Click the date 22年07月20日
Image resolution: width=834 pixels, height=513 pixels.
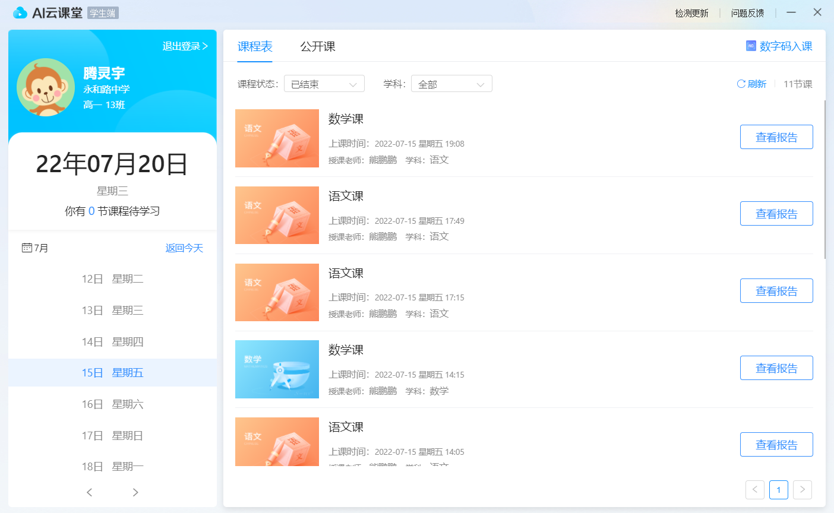click(112, 164)
